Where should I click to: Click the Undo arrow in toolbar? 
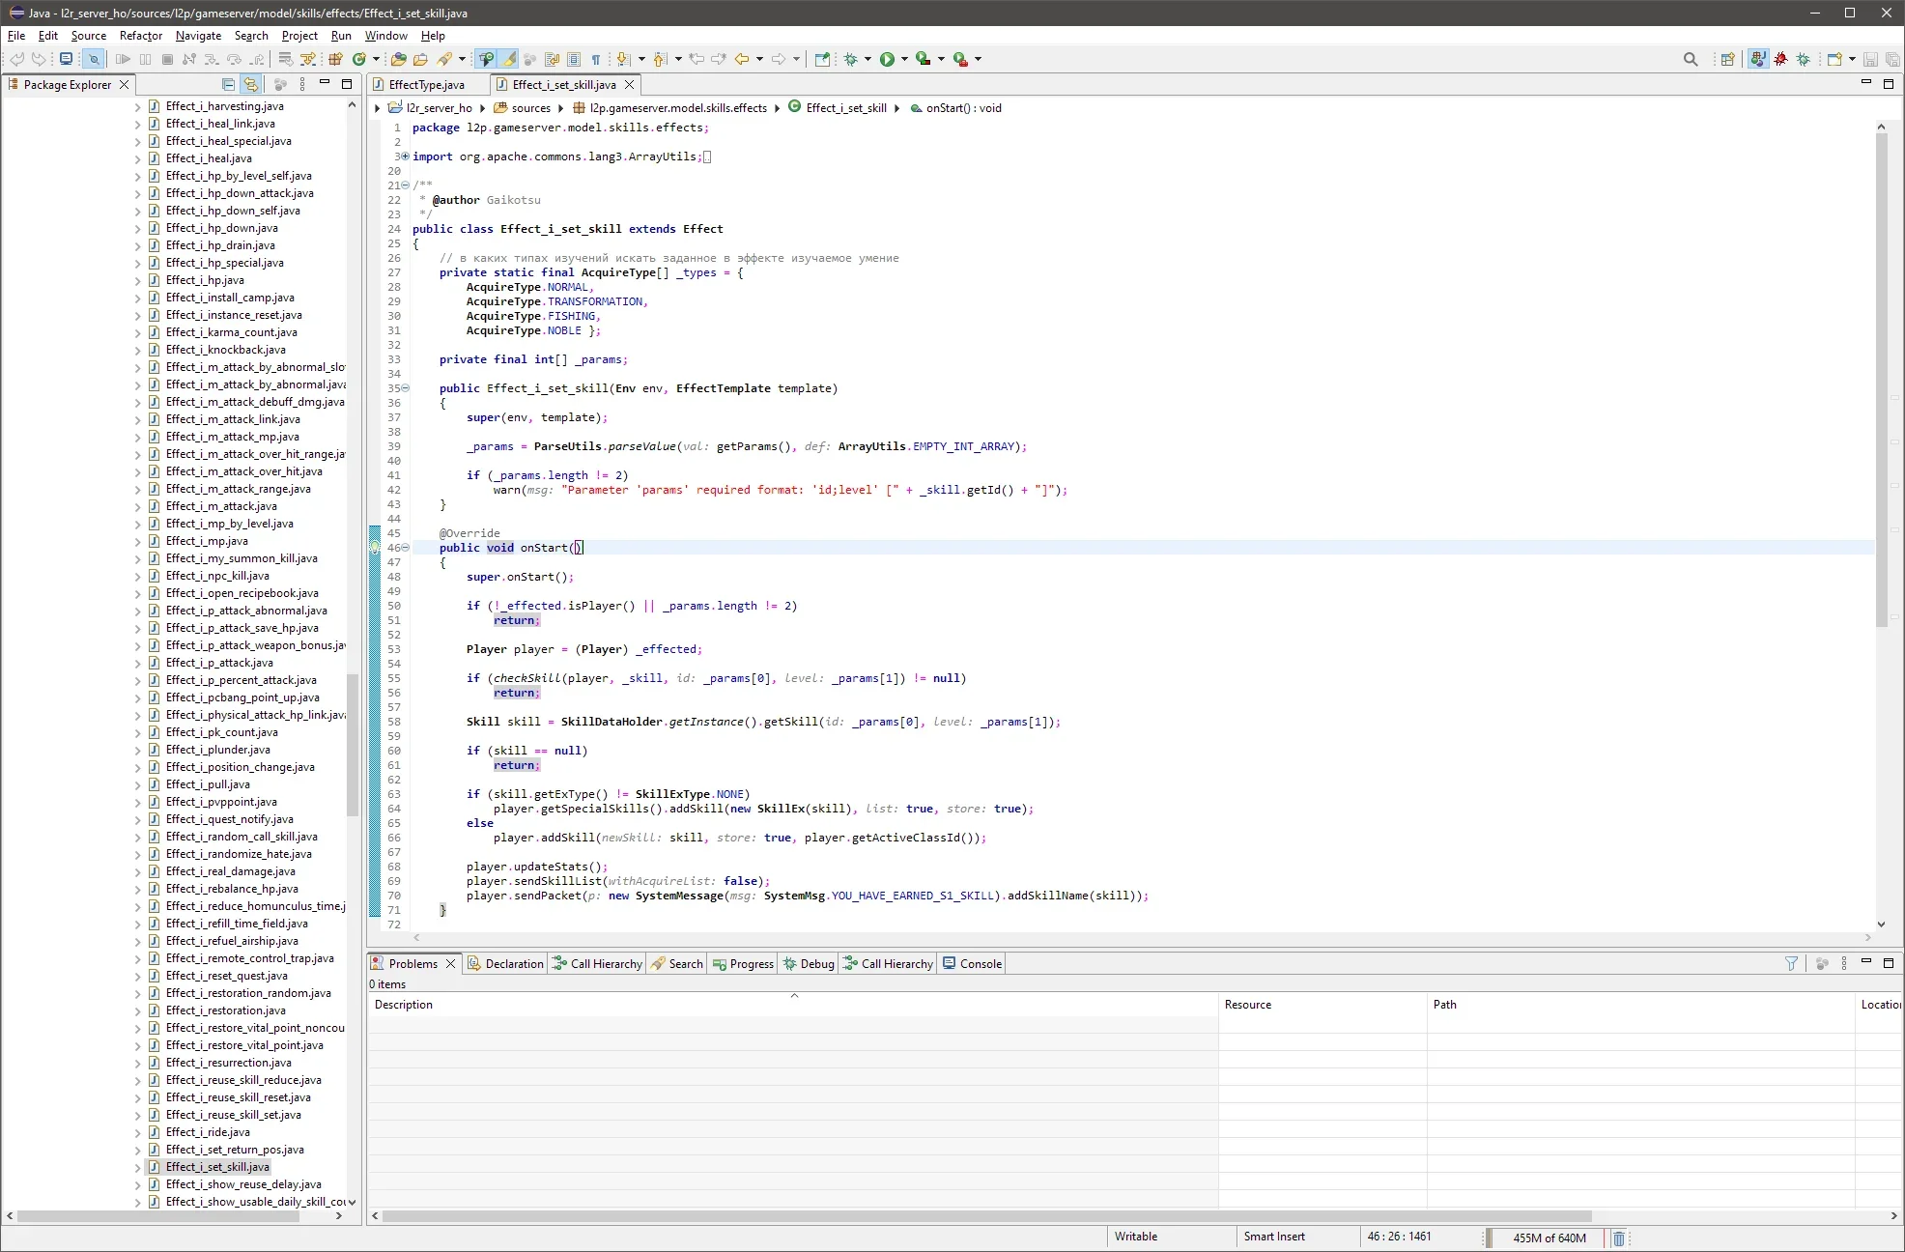click(x=17, y=59)
